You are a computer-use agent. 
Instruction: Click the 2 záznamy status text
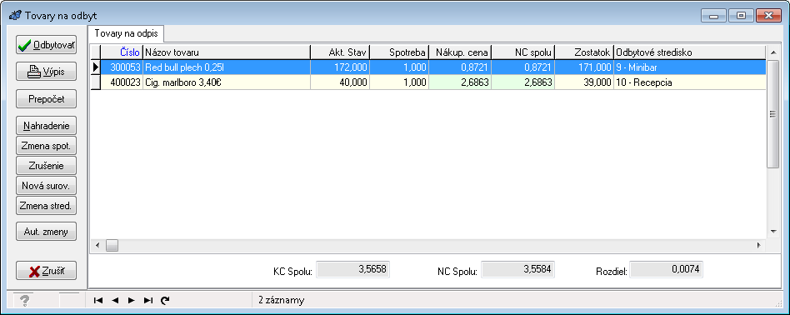coord(281,300)
